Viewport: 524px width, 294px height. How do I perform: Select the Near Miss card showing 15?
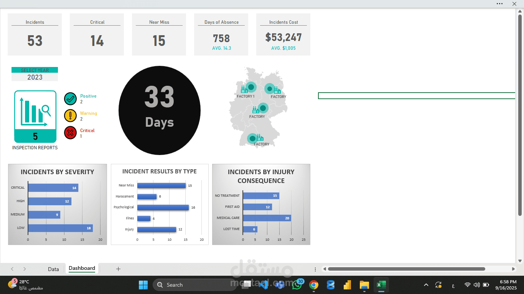(x=159, y=34)
